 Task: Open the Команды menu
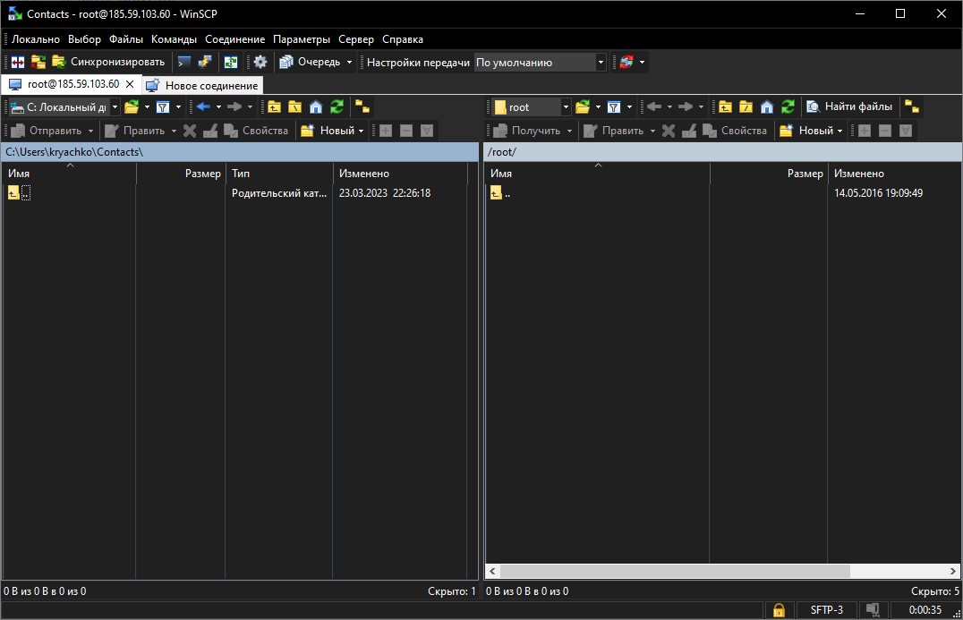[174, 39]
